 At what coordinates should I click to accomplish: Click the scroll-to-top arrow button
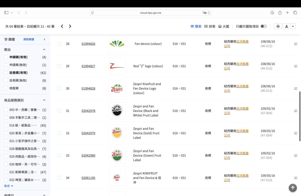[292, 188]
